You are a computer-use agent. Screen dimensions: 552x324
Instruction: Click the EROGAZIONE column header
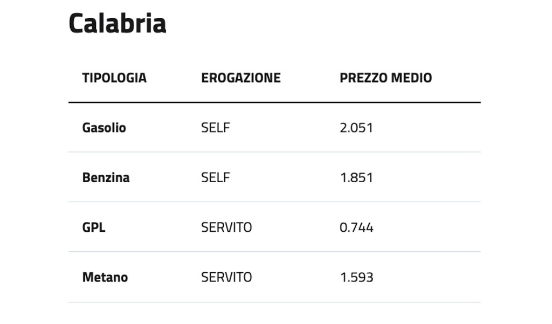point(241,78)
